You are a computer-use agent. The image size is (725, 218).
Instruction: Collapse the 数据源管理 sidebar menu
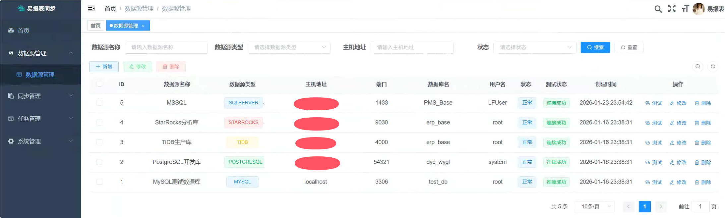[x=40, y=53]
